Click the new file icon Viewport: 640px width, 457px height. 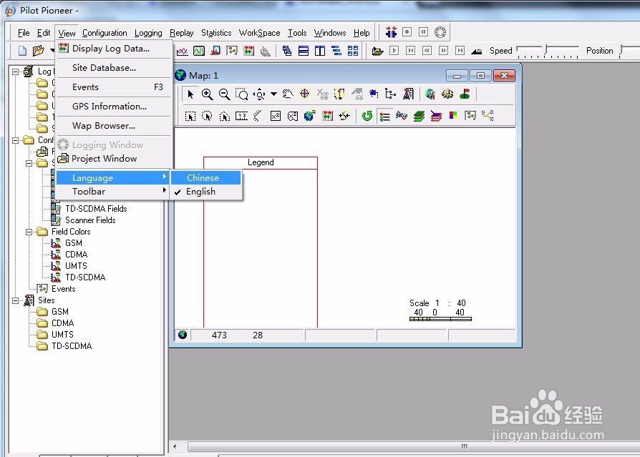pos(22,51)
